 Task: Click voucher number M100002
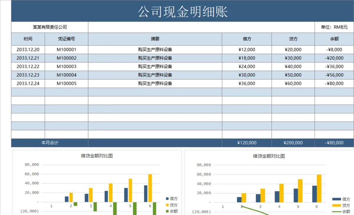click(x=66, y=58)
